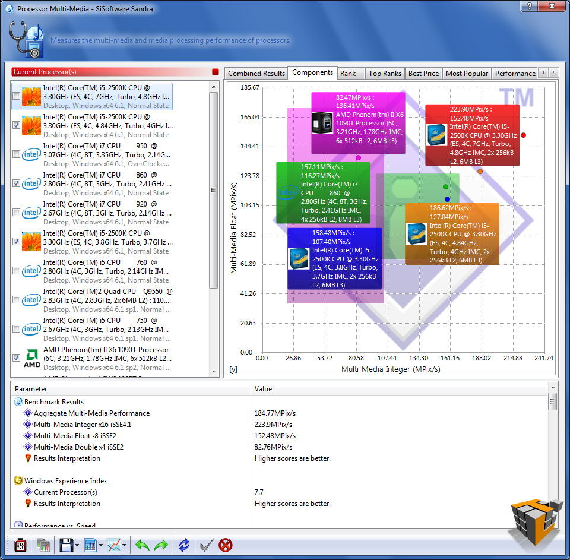Click the blue refresh arrows icon

coord(184,545)
